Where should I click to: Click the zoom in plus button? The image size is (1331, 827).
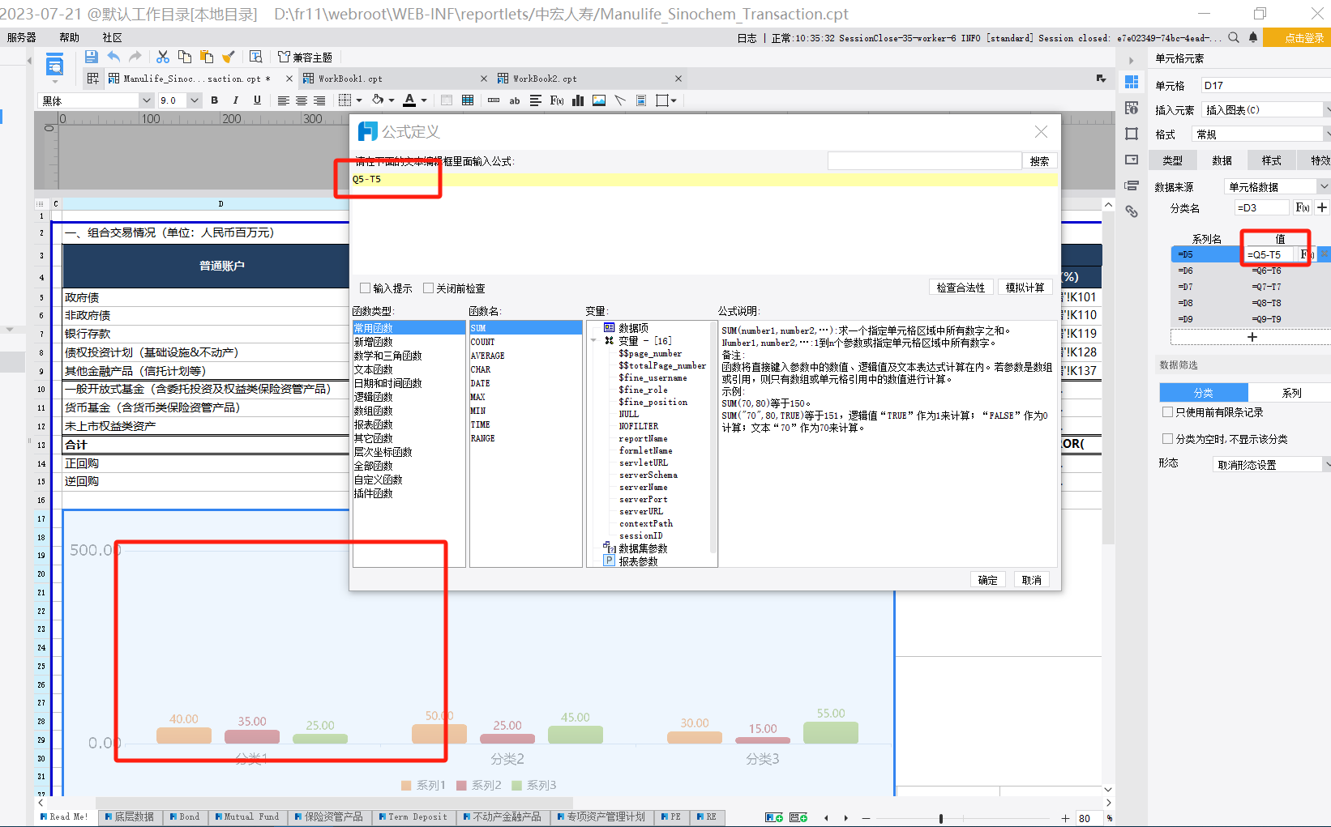1065,818
